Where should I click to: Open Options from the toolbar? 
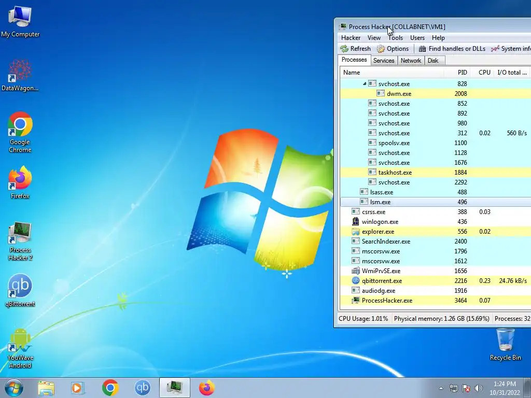click(x=393, y=49)
